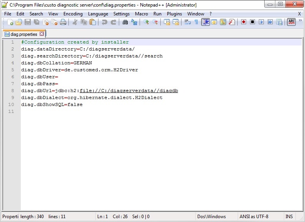This screenshot has width=305, height=222.
Task: Paste using the clipboard icon
Action: coord(93,22)
